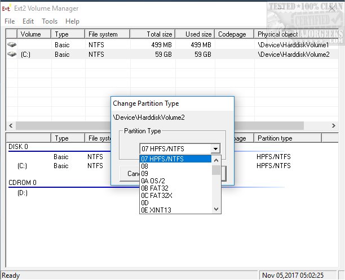Select the HPFS/NTFS cell of the (C:) partition
Screen dimensions: 345x280
[273, 165]
